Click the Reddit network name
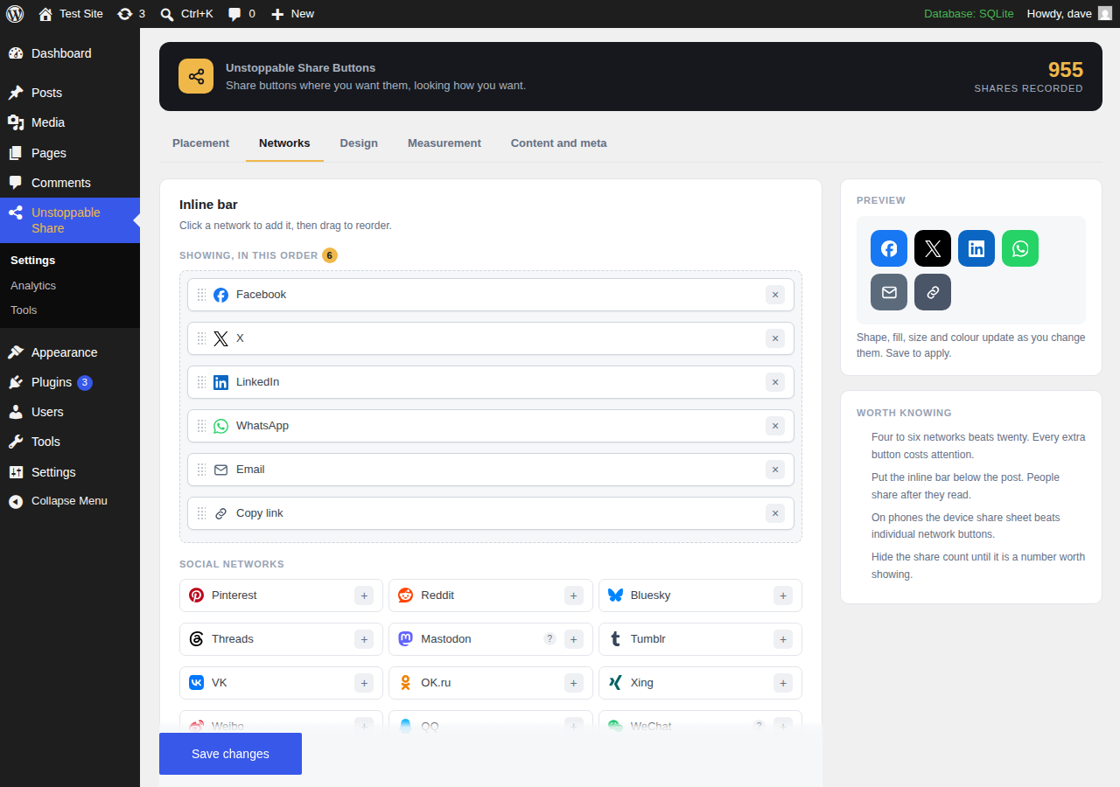 click(x=437, y=595)
